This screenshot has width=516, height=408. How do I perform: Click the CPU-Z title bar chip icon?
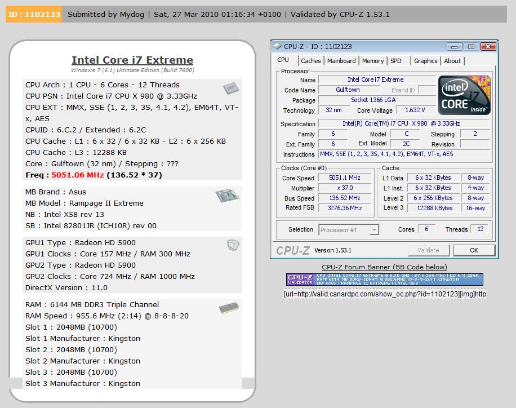point(277,46)
